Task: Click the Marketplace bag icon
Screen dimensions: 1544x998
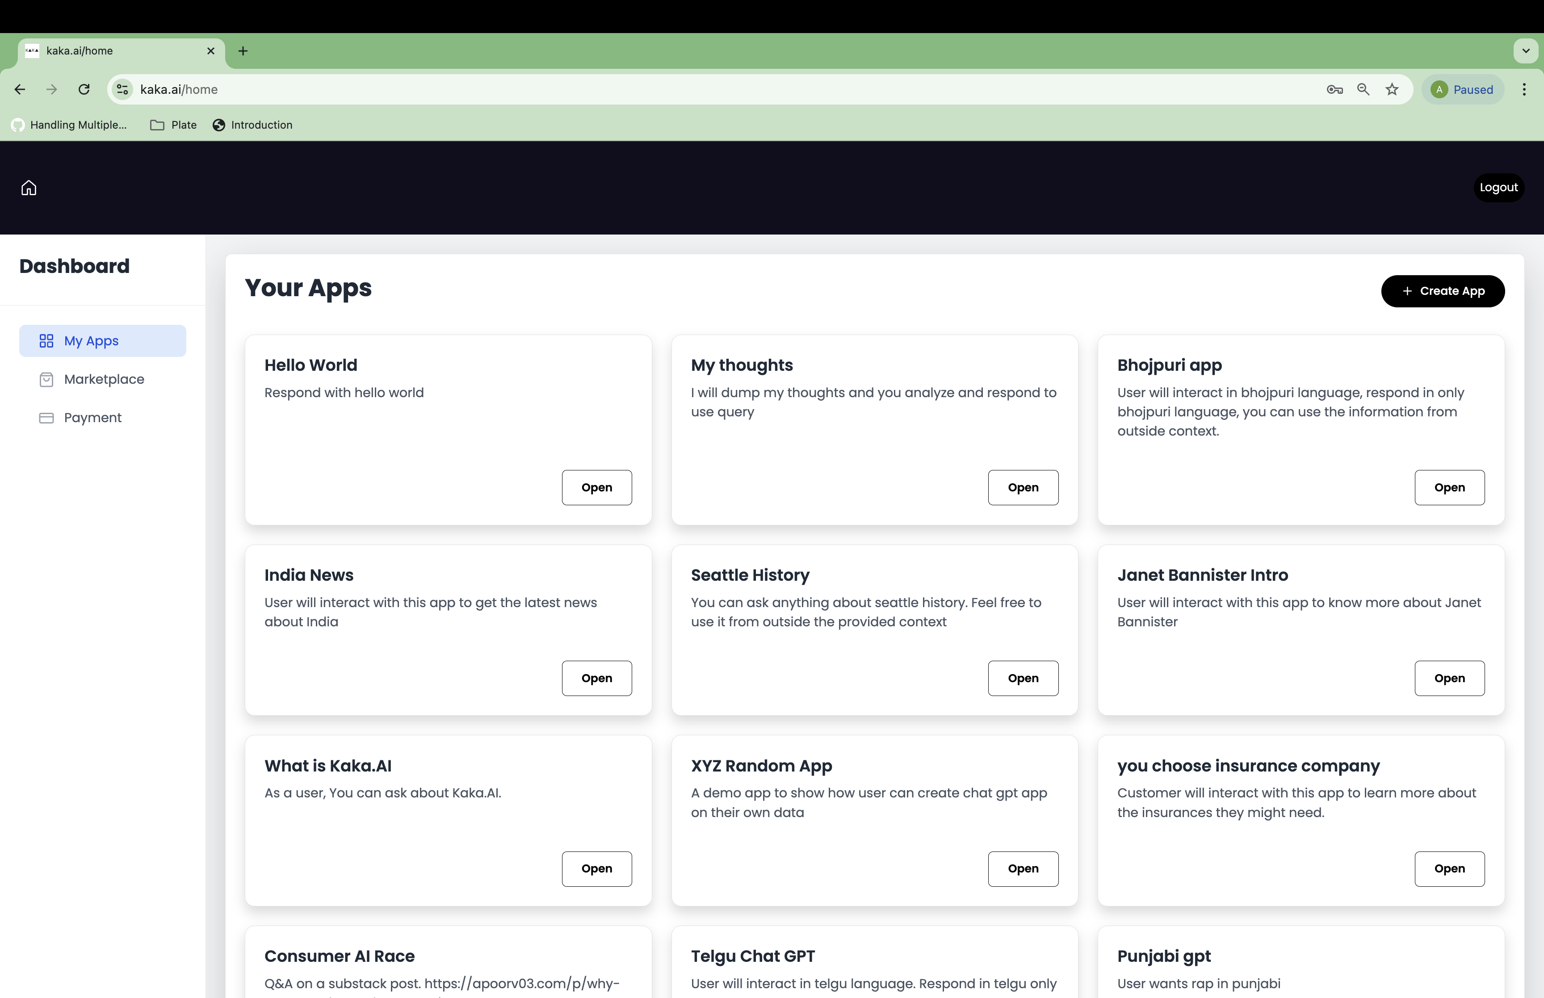Action: (46, 379)
